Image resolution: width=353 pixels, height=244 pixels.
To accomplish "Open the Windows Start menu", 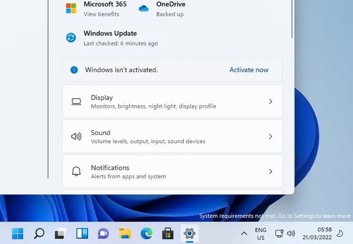I will point(17,234).
